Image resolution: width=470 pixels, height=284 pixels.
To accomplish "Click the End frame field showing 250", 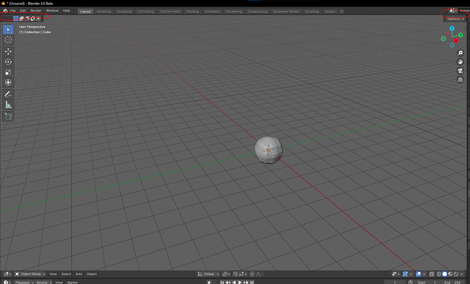I will click(453, 282).
